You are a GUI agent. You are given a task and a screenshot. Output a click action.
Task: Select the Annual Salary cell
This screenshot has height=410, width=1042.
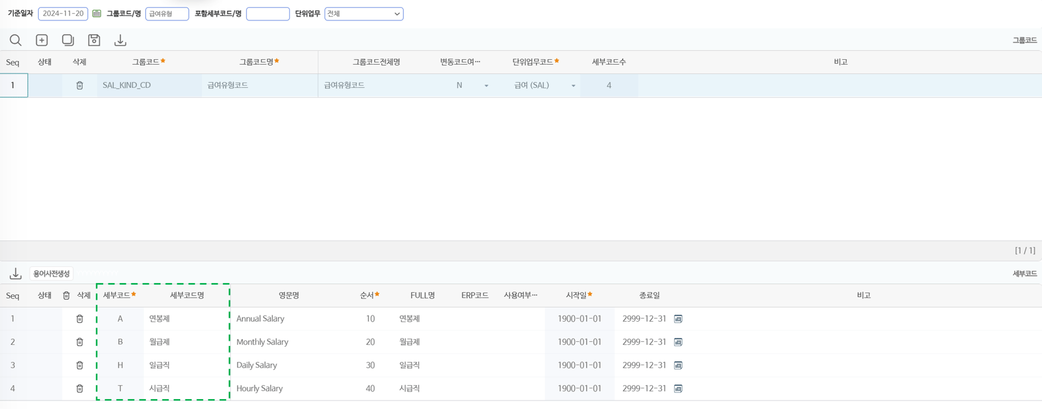(x=289, y=319)
